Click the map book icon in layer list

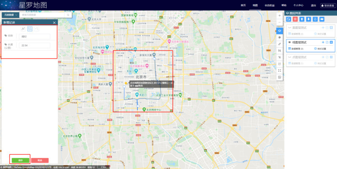[322, 19]
